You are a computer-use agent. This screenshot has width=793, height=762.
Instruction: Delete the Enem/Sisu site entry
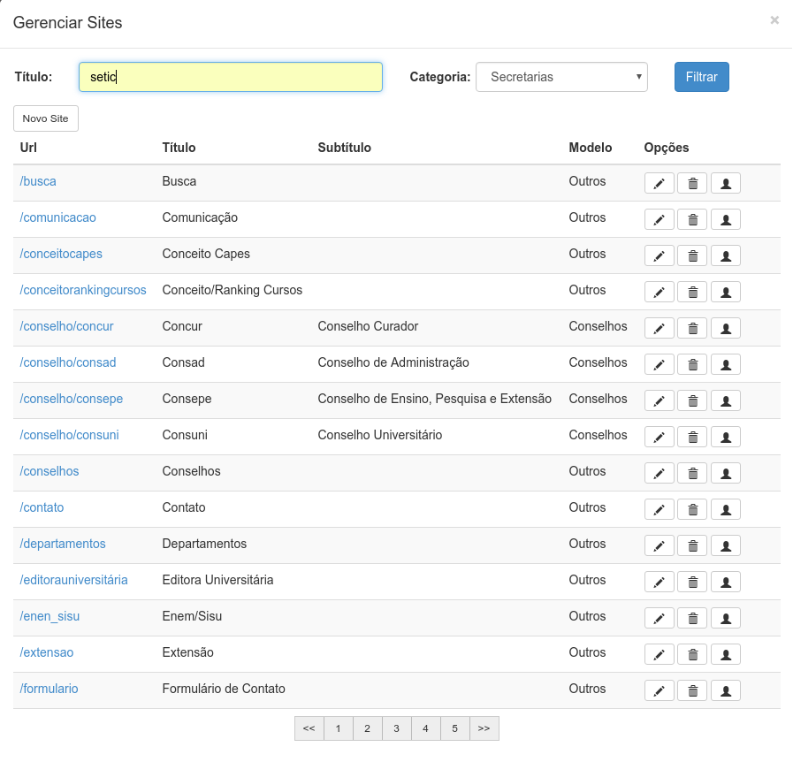(x=692, y=619)
